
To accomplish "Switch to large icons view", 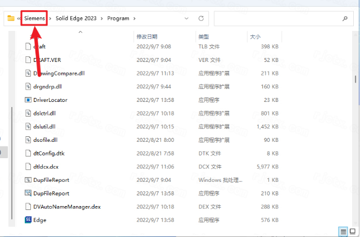I will (352, 231).
